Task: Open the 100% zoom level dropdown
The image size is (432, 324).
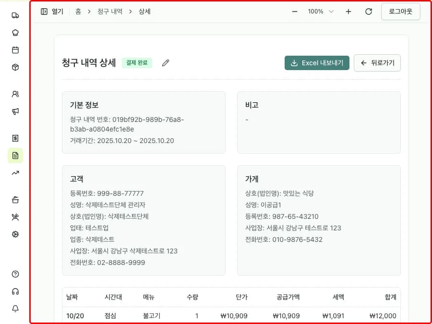Action: [320, 11]
